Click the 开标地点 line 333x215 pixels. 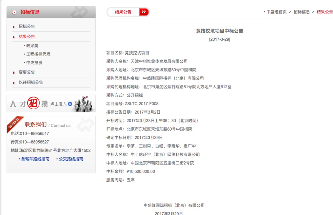[x=149, y=129]
